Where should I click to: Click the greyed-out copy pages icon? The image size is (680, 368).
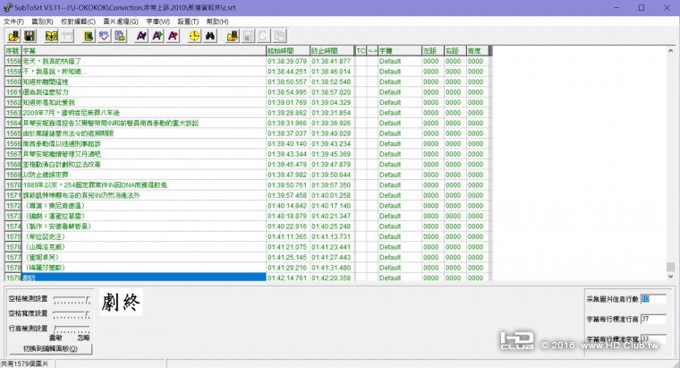(280, 36)
